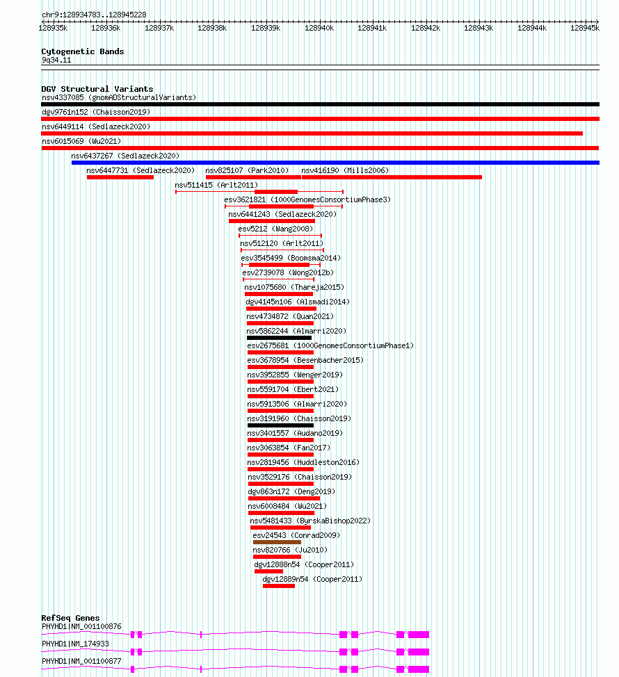Click the RefSeq Genes track title
Viewport: 619px width, 677px height.
tap(70, 619)
